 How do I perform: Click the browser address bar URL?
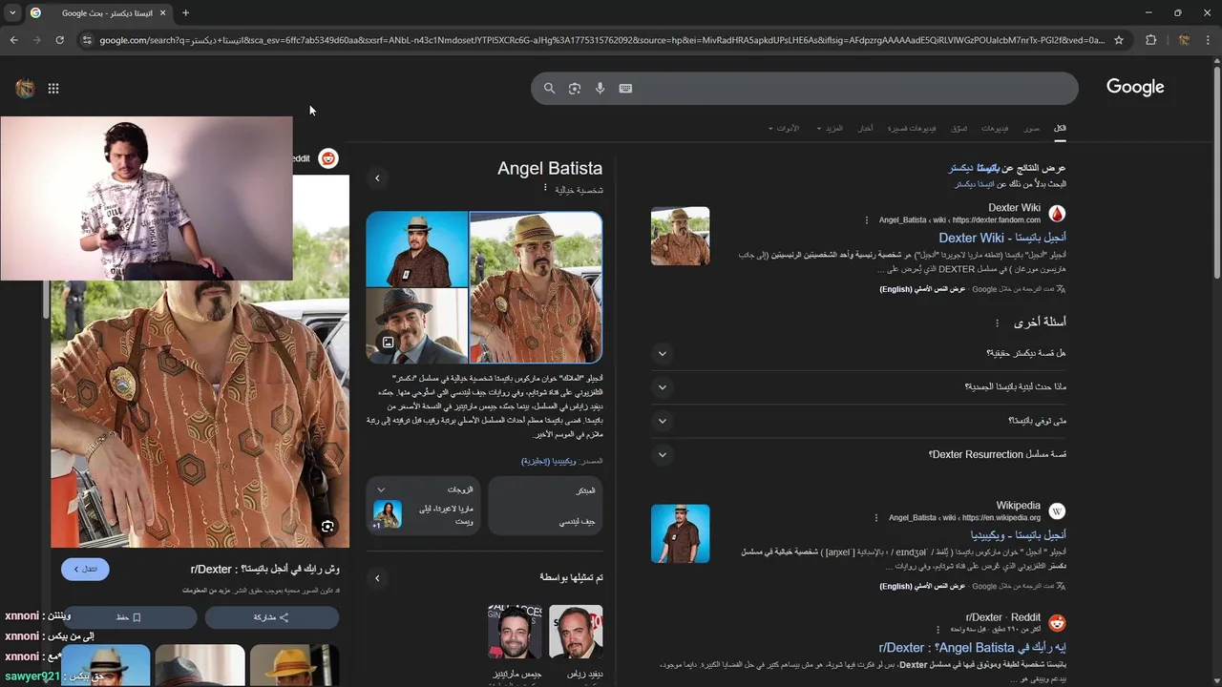(601, 40)
